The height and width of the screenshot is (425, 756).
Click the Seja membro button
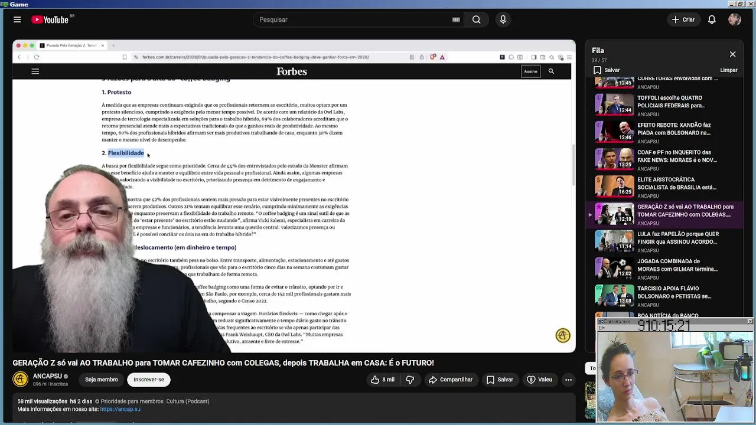[101, 380]
